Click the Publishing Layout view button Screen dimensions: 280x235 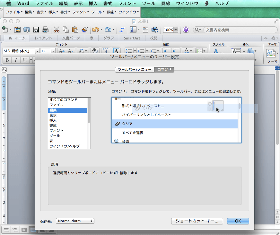coord(24,230)
